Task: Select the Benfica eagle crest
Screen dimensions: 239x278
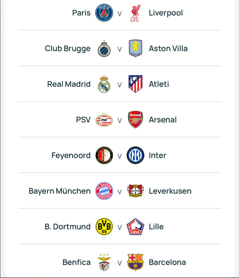Action: [104, 262]
